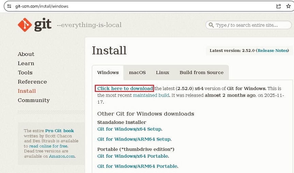Viewport: 294px width, 173px height.
Task: Download Git for Windows/ARM64 Portable
Action: [x=137, y=166]
